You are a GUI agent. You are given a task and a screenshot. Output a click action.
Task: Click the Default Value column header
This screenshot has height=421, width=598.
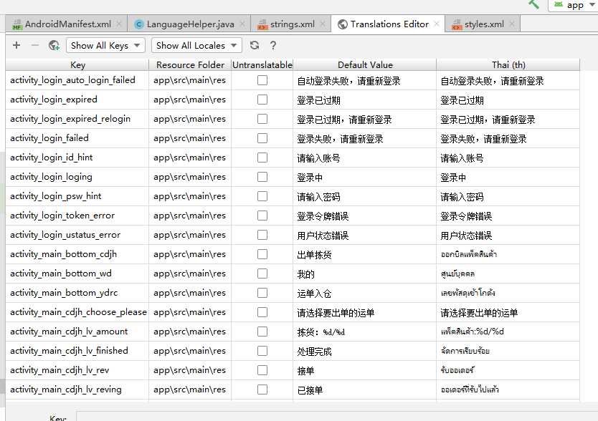point(364,64)
